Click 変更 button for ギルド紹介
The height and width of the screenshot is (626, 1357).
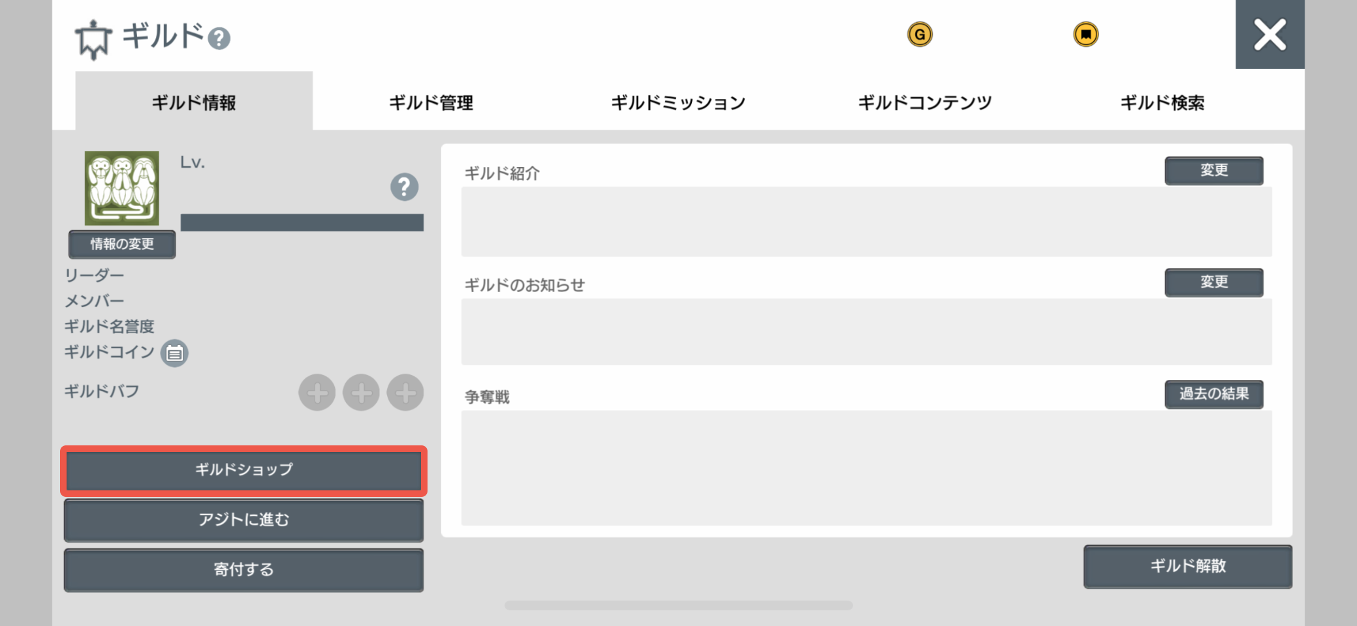pos(1214,171)
